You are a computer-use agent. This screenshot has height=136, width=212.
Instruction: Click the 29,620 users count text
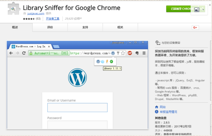(x=73, y=19)
